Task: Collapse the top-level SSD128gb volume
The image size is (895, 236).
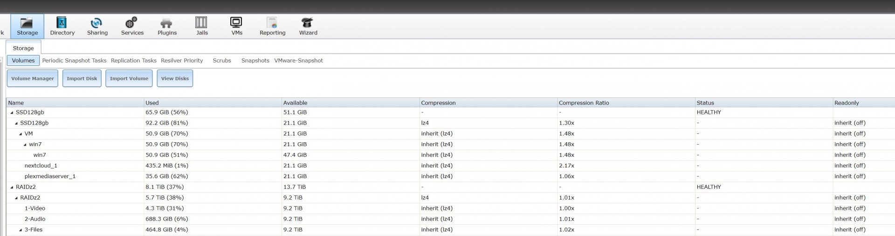Action: (12, 112)
